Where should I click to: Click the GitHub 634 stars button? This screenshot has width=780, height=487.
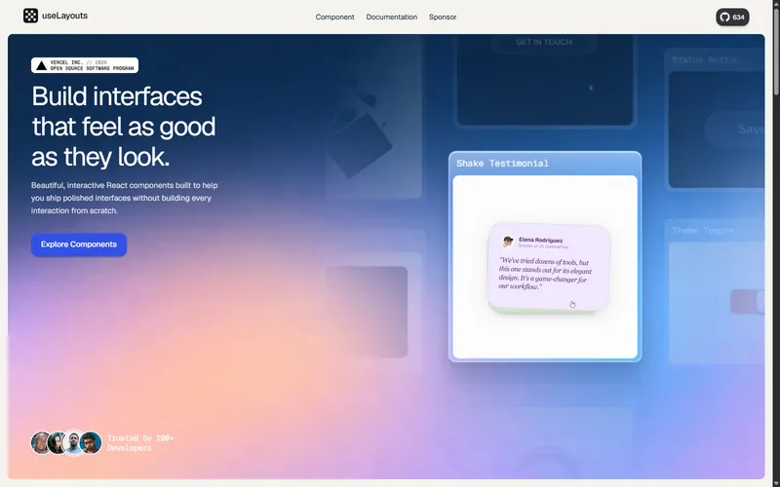pyautogui.click(x=732, y=17)
